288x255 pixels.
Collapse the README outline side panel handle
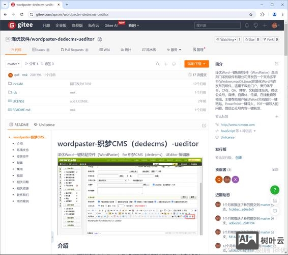click(x=52, y=237)
